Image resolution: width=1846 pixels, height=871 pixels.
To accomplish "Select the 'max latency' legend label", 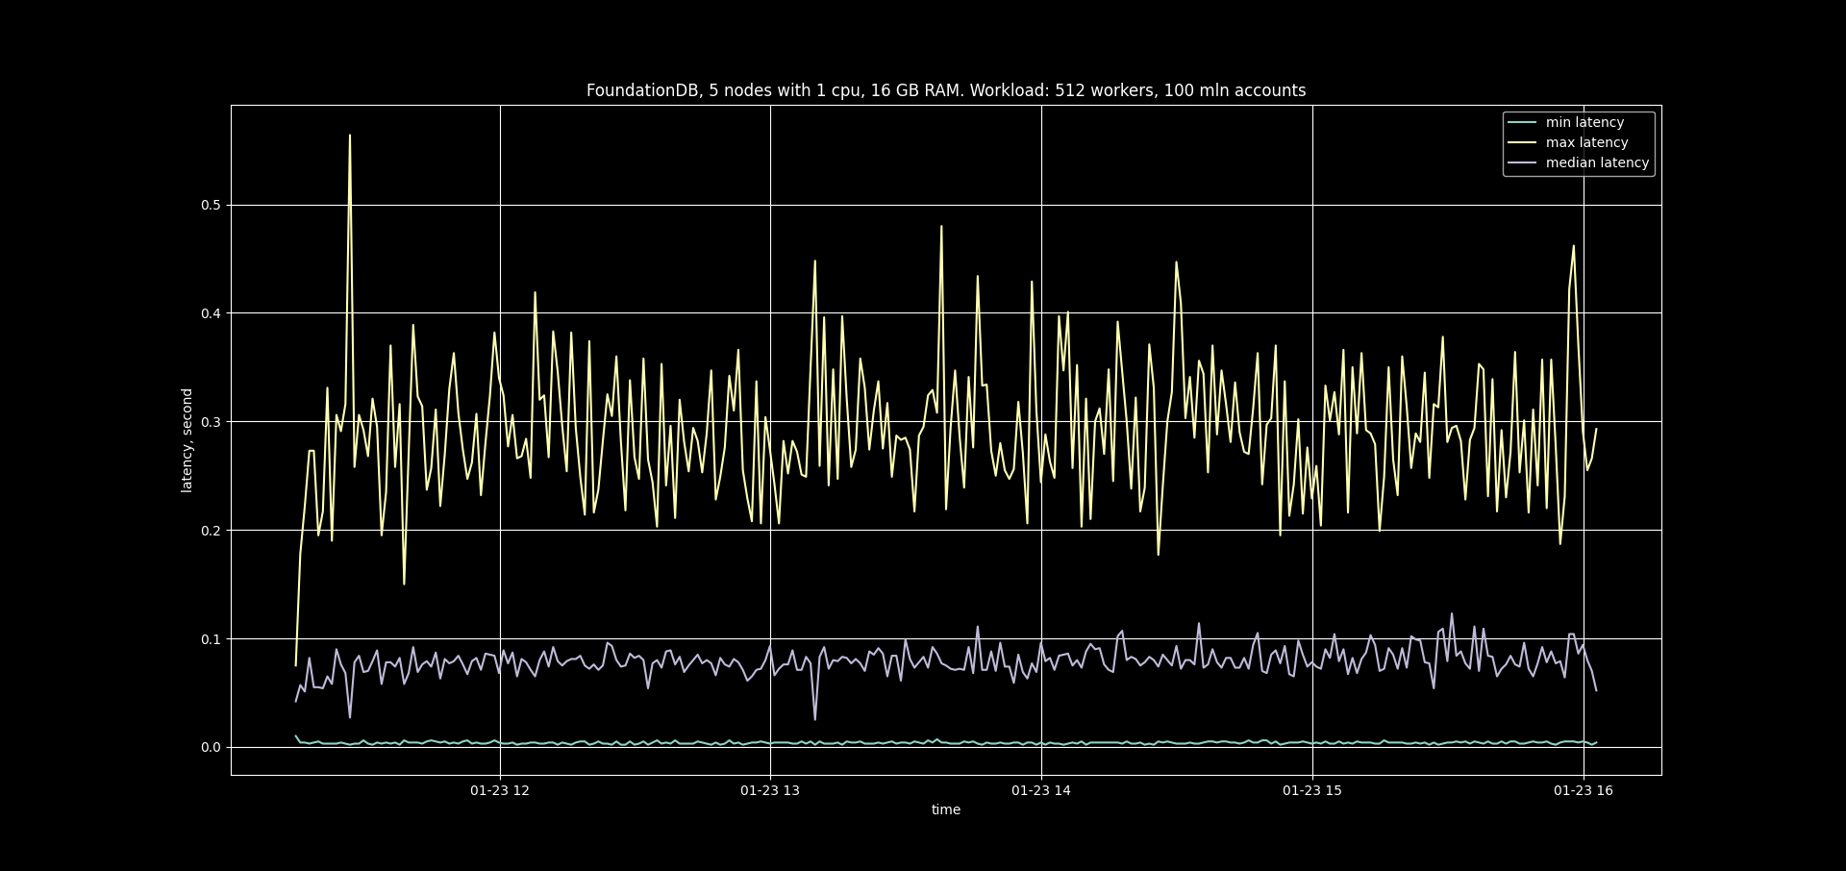I will (1586, 142).
